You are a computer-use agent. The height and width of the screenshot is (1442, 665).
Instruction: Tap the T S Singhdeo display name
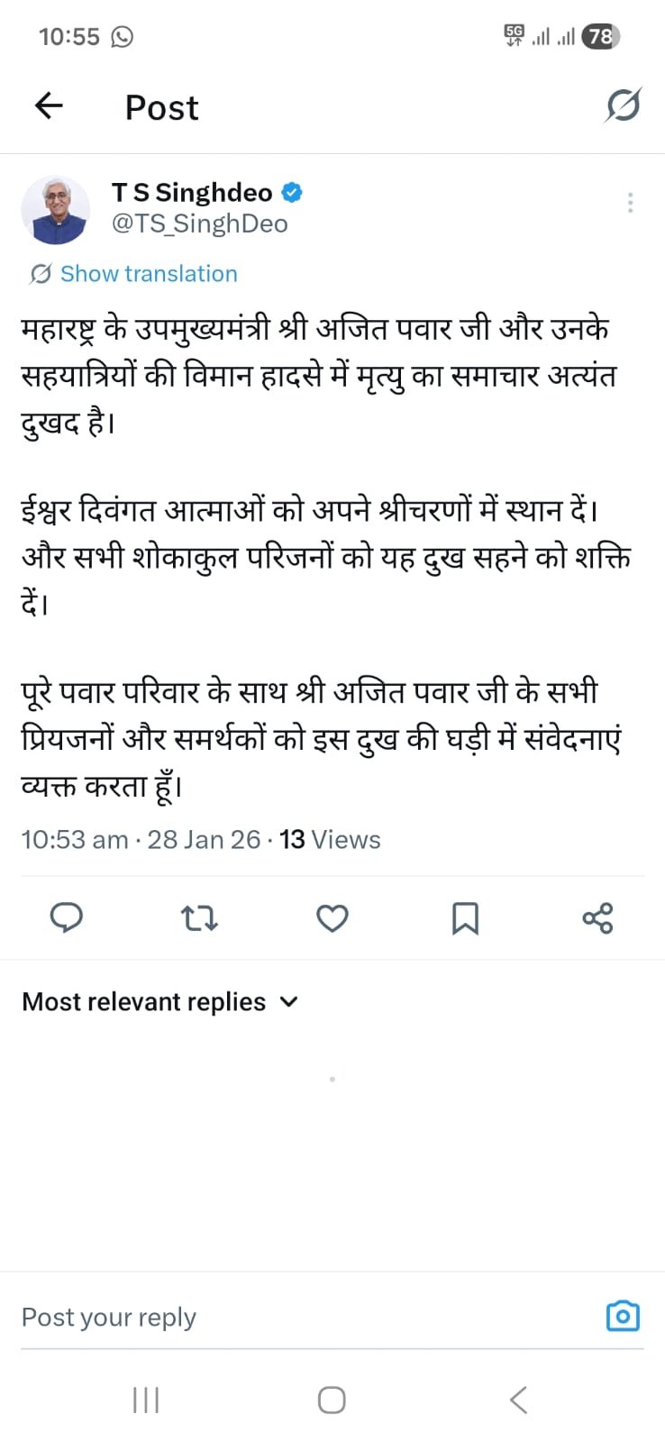[191, 192]
